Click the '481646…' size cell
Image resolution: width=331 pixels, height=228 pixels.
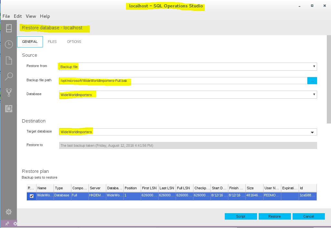(x=254, y=195)
